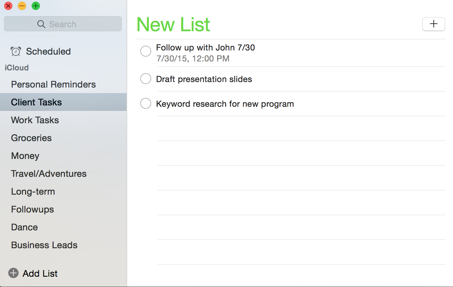Click the 7/30/15, 12:00 PM due date

click(193, 59)
